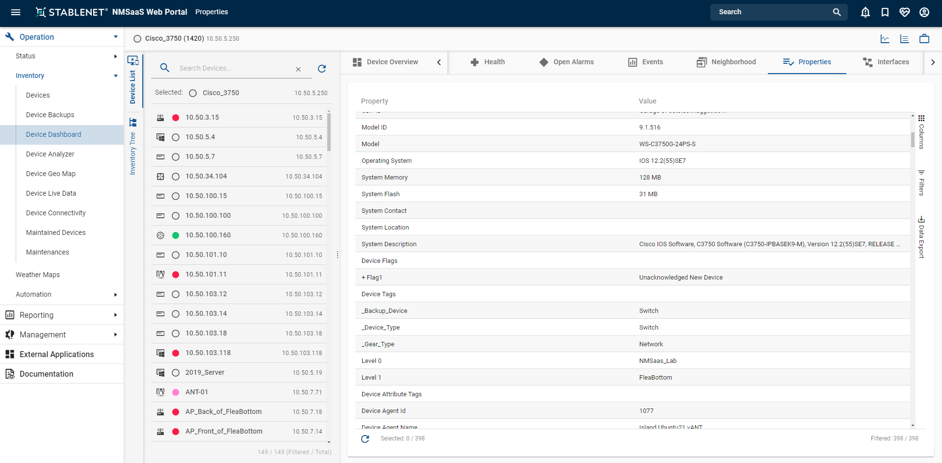The height and width of the screenshot is (463, 942).
Task: Click device type icon for 10.50.3.15
Action: [160, 118]
